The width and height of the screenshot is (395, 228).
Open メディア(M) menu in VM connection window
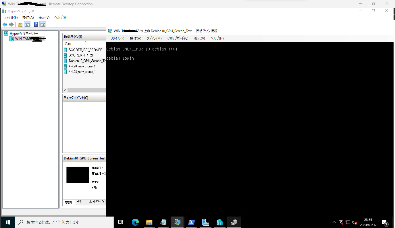tap(154, 38)
